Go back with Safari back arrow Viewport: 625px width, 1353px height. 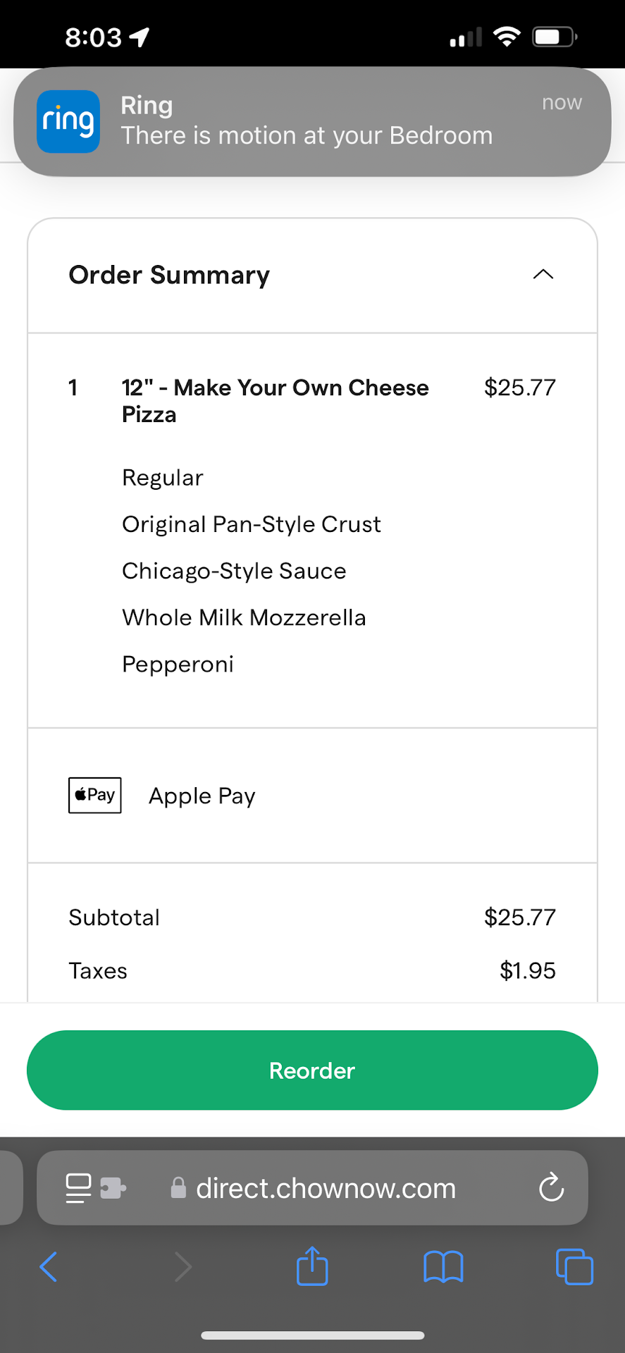point(48,1267)
